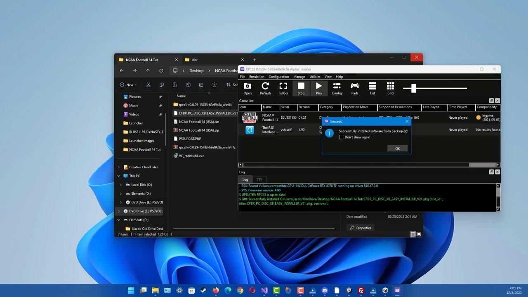
Task: Start the game with the Play button
Action: point(319,88)
